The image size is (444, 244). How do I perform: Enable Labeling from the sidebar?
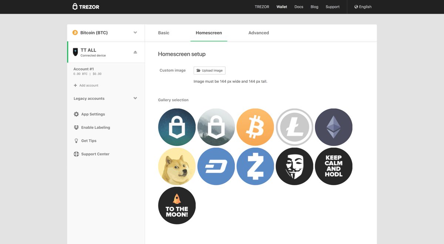coord(95,127)
